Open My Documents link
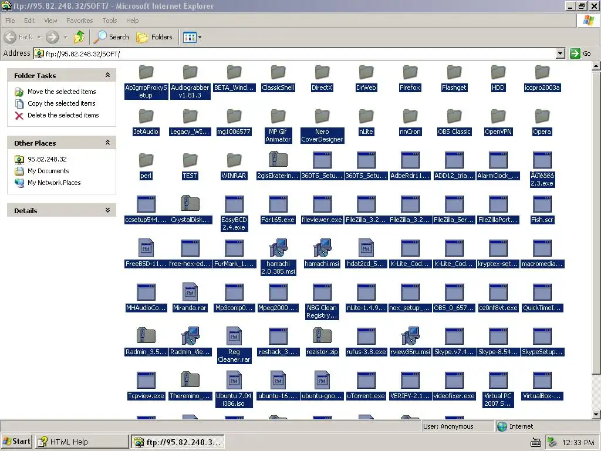The width and height of the screenshot is (601, 451). pyautogui.click(x=48, y=171)
